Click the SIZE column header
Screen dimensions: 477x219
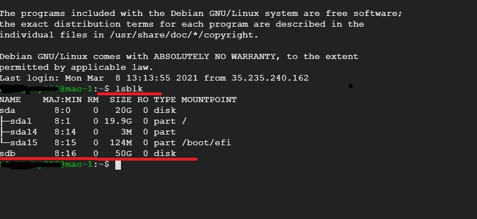[x=120, y=100]
